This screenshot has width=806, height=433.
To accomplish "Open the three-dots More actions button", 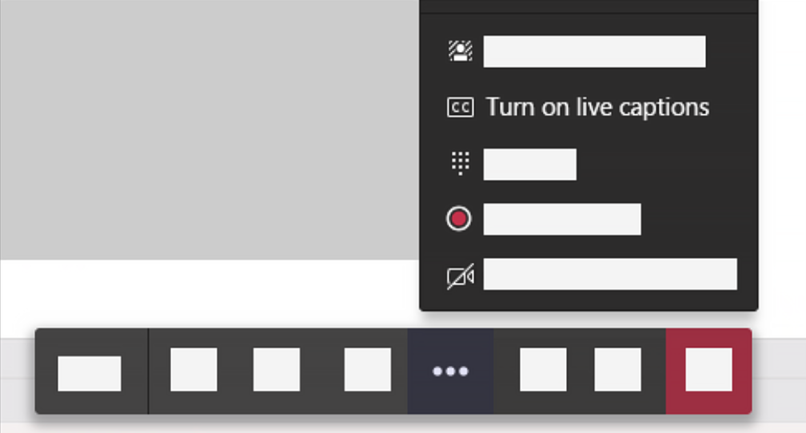I will point(450,371).
